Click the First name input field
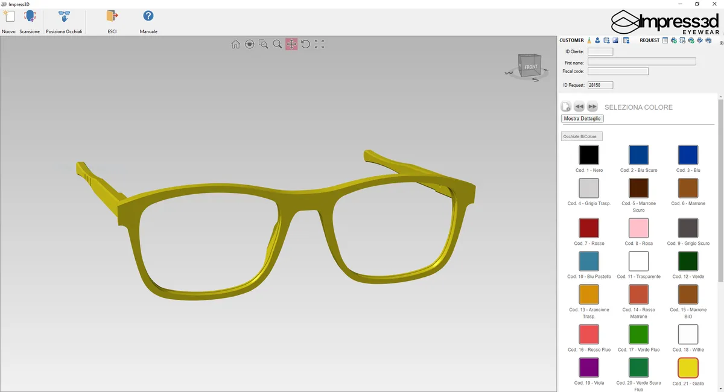Viewport: 724px width, 392px height. pos(642,62)
